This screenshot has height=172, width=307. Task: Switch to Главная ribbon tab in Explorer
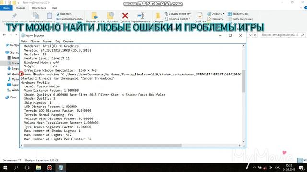pyautogui.click(x=20, y=8)
